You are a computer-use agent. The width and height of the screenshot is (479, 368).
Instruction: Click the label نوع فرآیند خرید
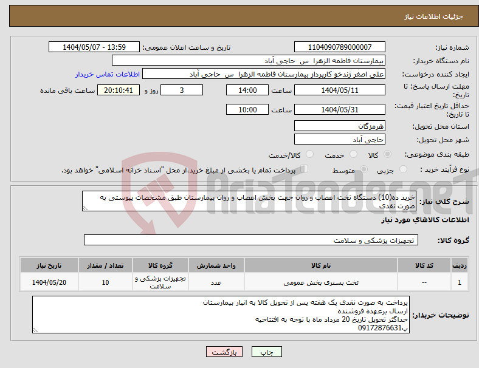444,169
